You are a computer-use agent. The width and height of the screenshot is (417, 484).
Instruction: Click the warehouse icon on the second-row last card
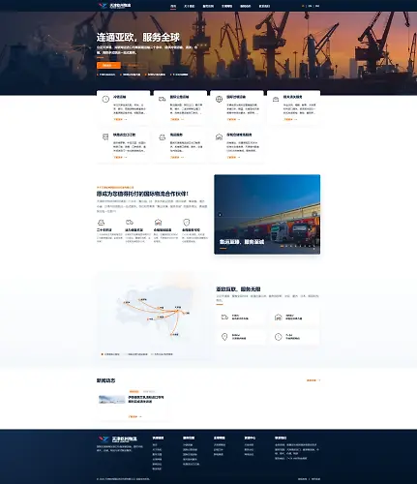219,137
